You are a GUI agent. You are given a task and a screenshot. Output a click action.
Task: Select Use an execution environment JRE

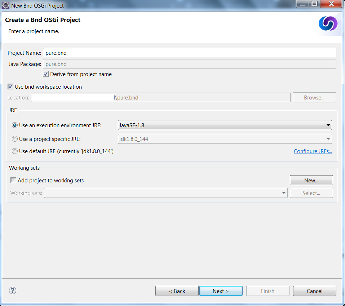pos(15,125)
